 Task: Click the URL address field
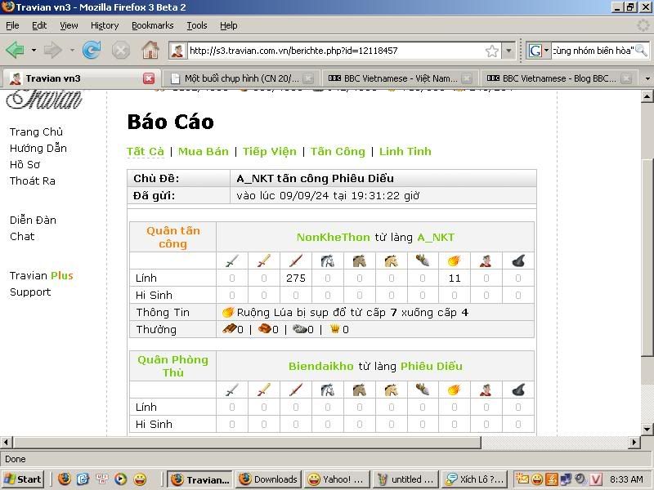[336, 51]
